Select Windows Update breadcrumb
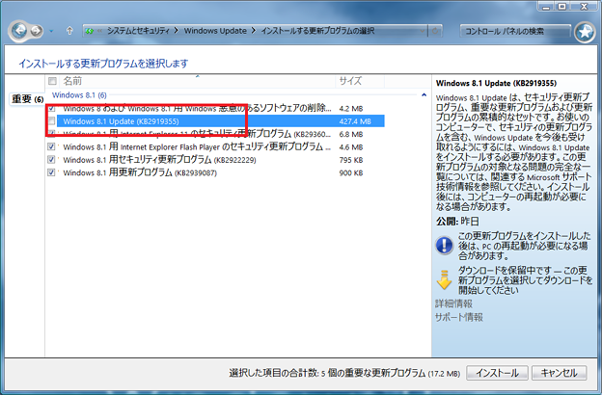Image resolution: width=602 pixels, height=395 pixels. tap(215, 31)
